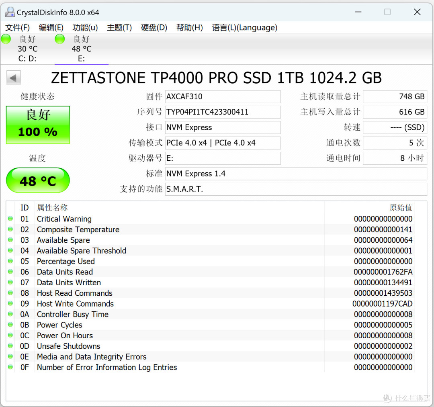Viewport: 434px width, 407px height.
Task: Click raw value 00000001439503
Action: pos(383,293)
